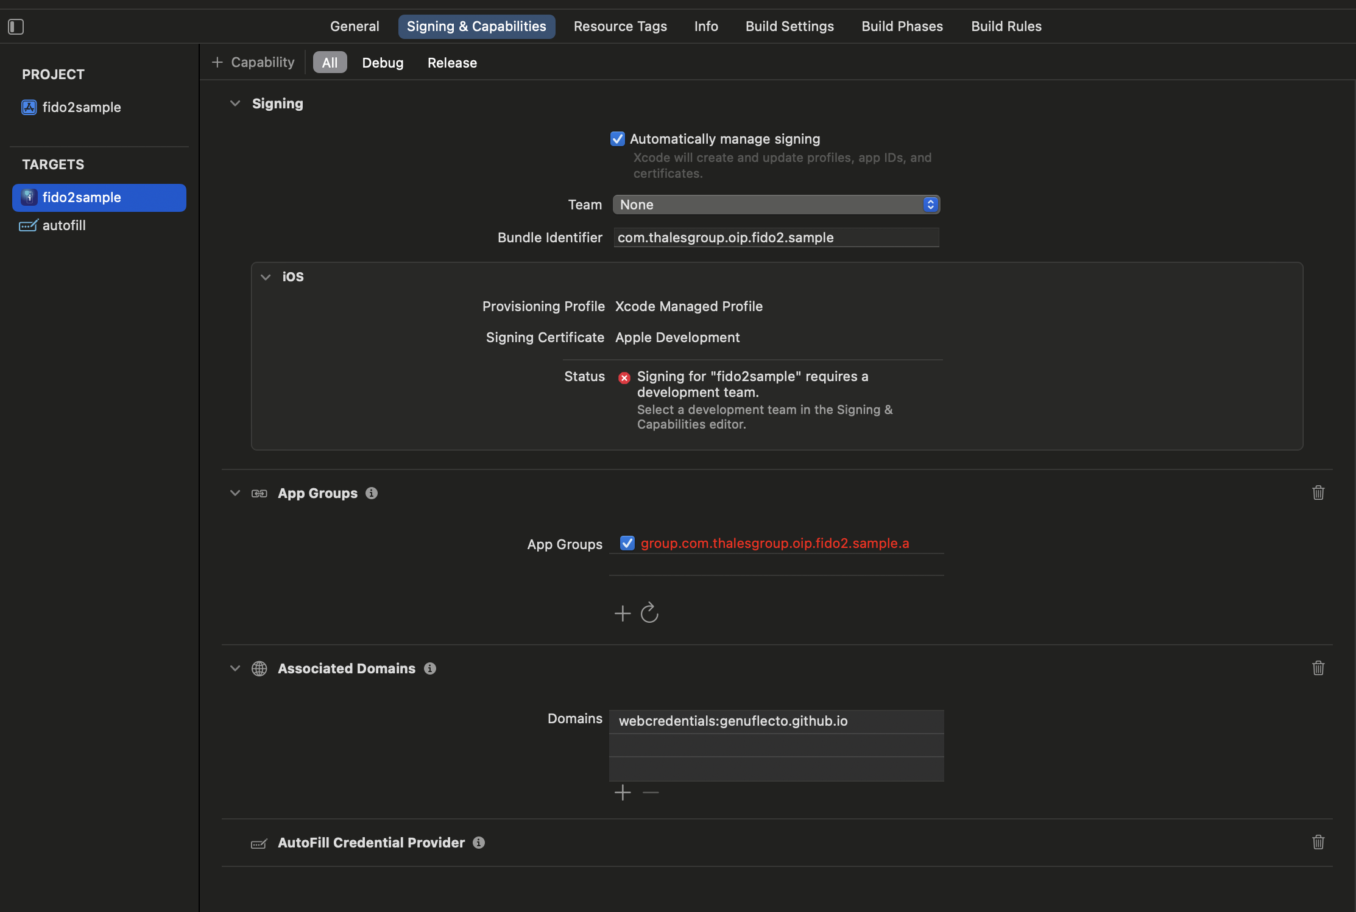Select the All configuration filter

coord(330,63)
